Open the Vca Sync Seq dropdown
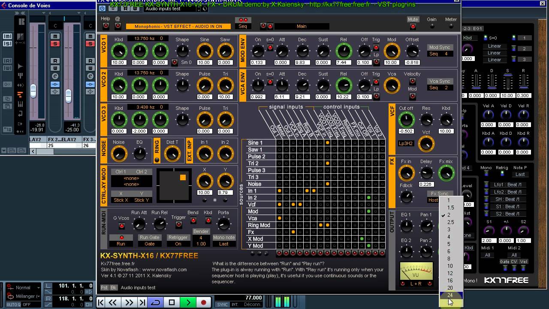This screenshot has height=309, width=549. (x=440, y=88)
